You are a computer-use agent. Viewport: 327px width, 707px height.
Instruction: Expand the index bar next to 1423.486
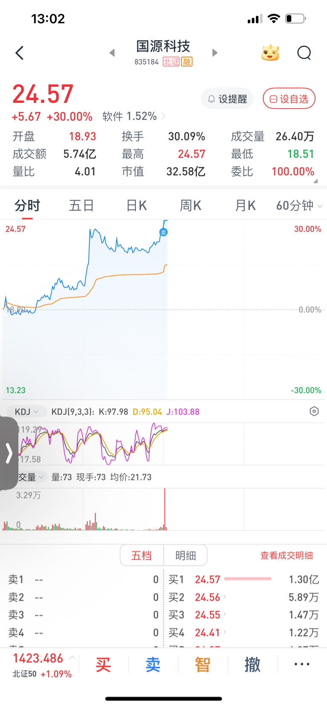[72, 658]
